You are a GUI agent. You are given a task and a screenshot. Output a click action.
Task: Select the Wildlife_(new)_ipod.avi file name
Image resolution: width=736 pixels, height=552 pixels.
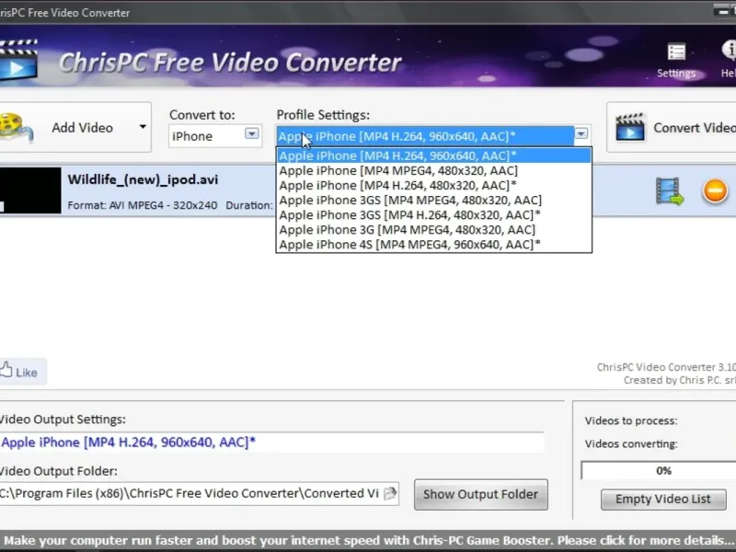143,179
